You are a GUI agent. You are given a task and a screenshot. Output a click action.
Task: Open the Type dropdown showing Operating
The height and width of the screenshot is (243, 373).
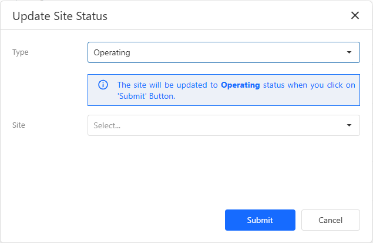click(x=224, y=52)
